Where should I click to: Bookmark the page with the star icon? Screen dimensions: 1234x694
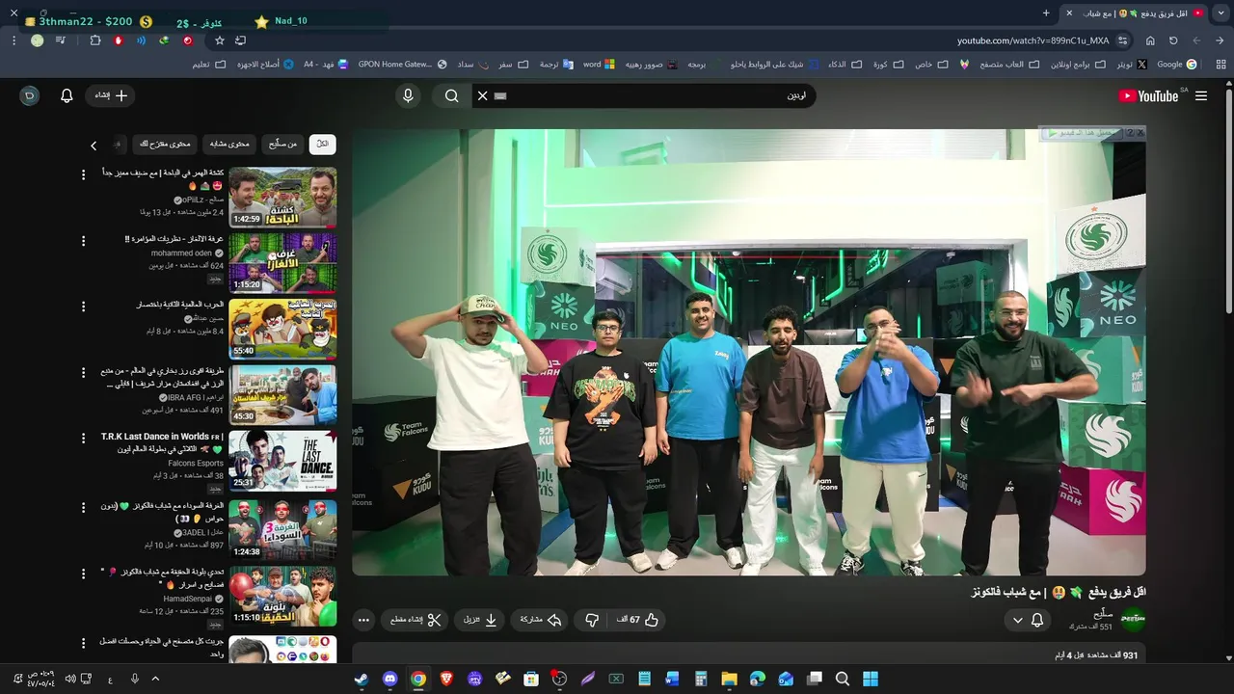[220, 40]
